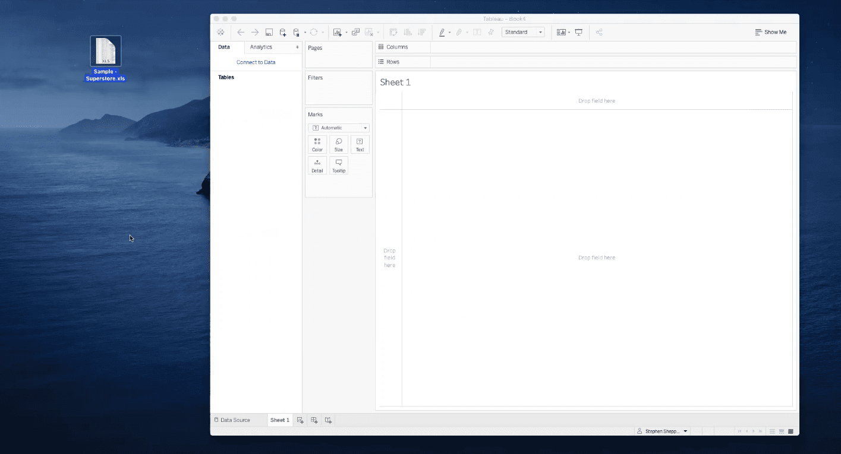The height and width of the screenshot is (454, 841).
Task: Click the Connect to Data link
Action: click(256, 62)
